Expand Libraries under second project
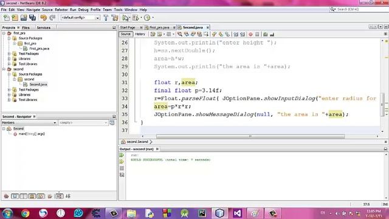389x219 pixels. 9,95
